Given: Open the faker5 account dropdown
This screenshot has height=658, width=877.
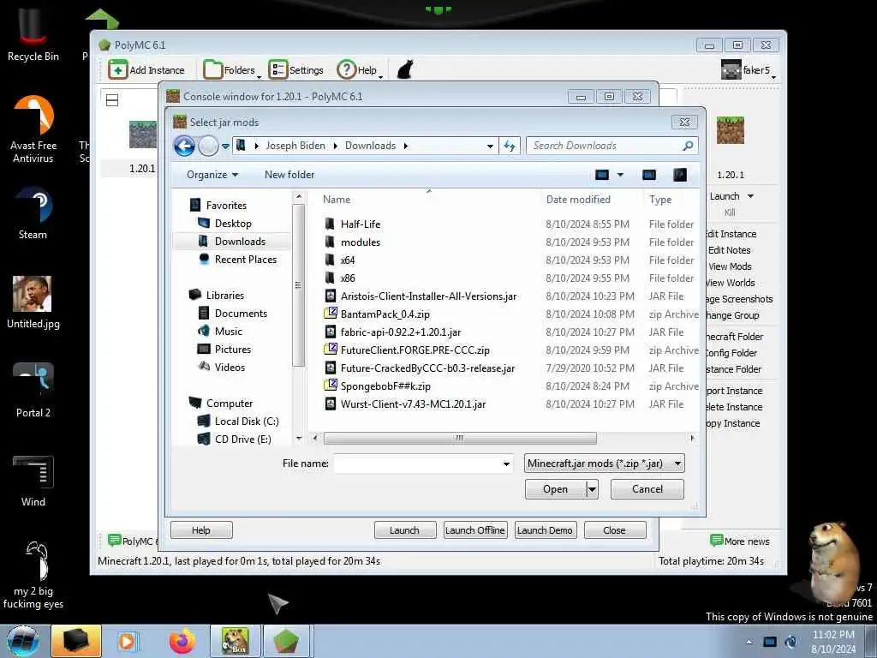Looking at the screenshot, I should [749, 70].
